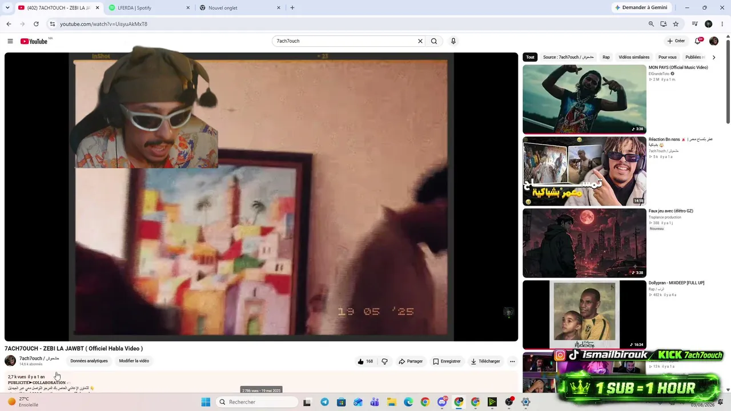The width and height of the screenshot is (731, 411).
Task: Open the zoom magnifier in address bar
Action: point(651,24)
